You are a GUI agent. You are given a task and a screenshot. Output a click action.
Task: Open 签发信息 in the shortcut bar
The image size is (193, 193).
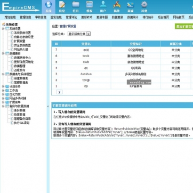pos(56,17)
